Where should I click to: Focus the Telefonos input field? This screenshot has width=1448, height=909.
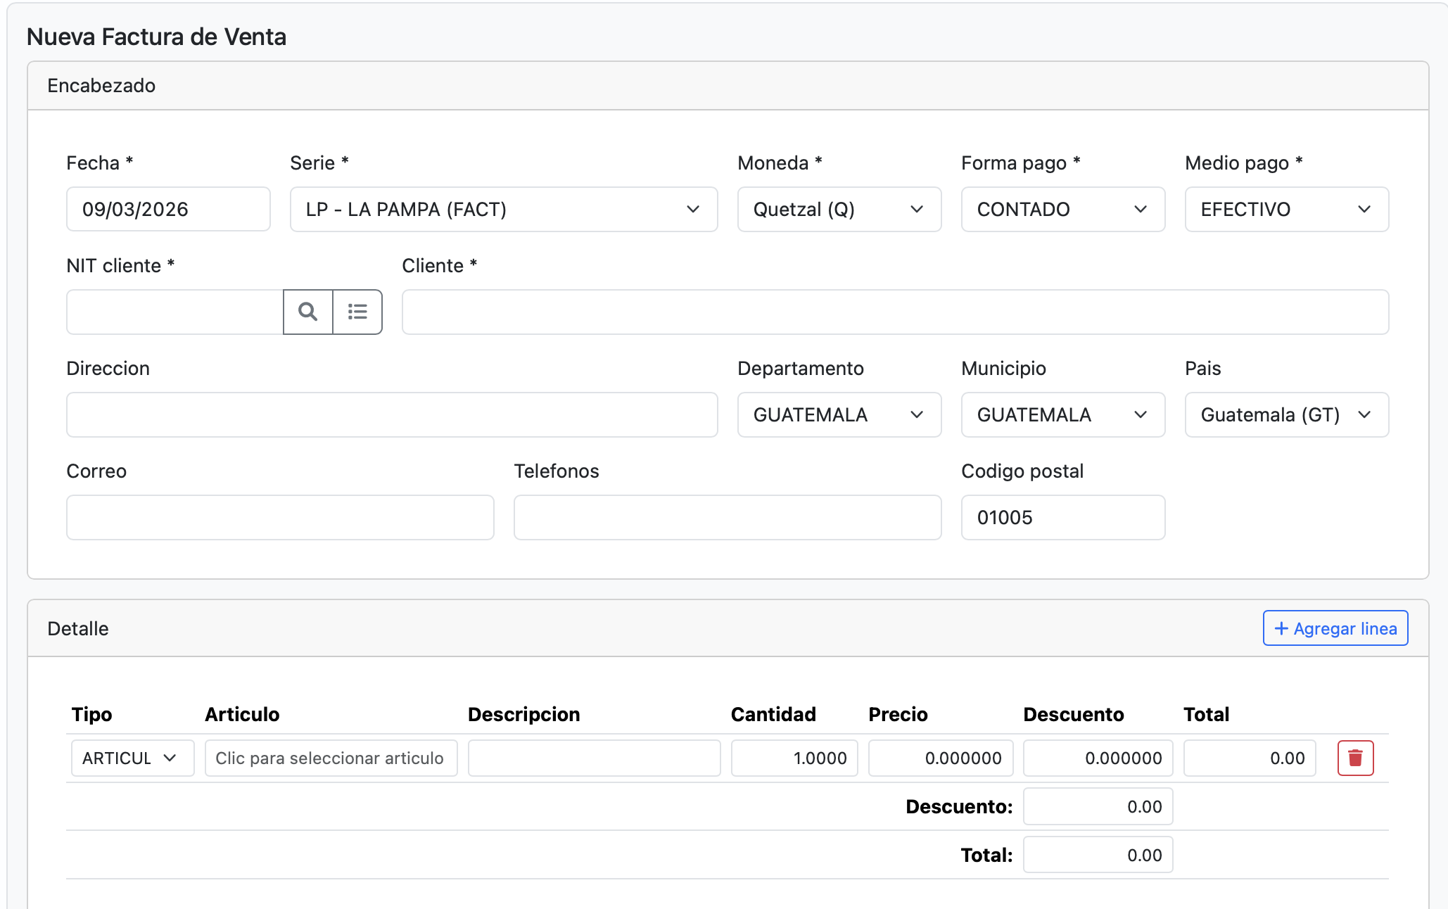pyautogui.click(x=727, y=518)
